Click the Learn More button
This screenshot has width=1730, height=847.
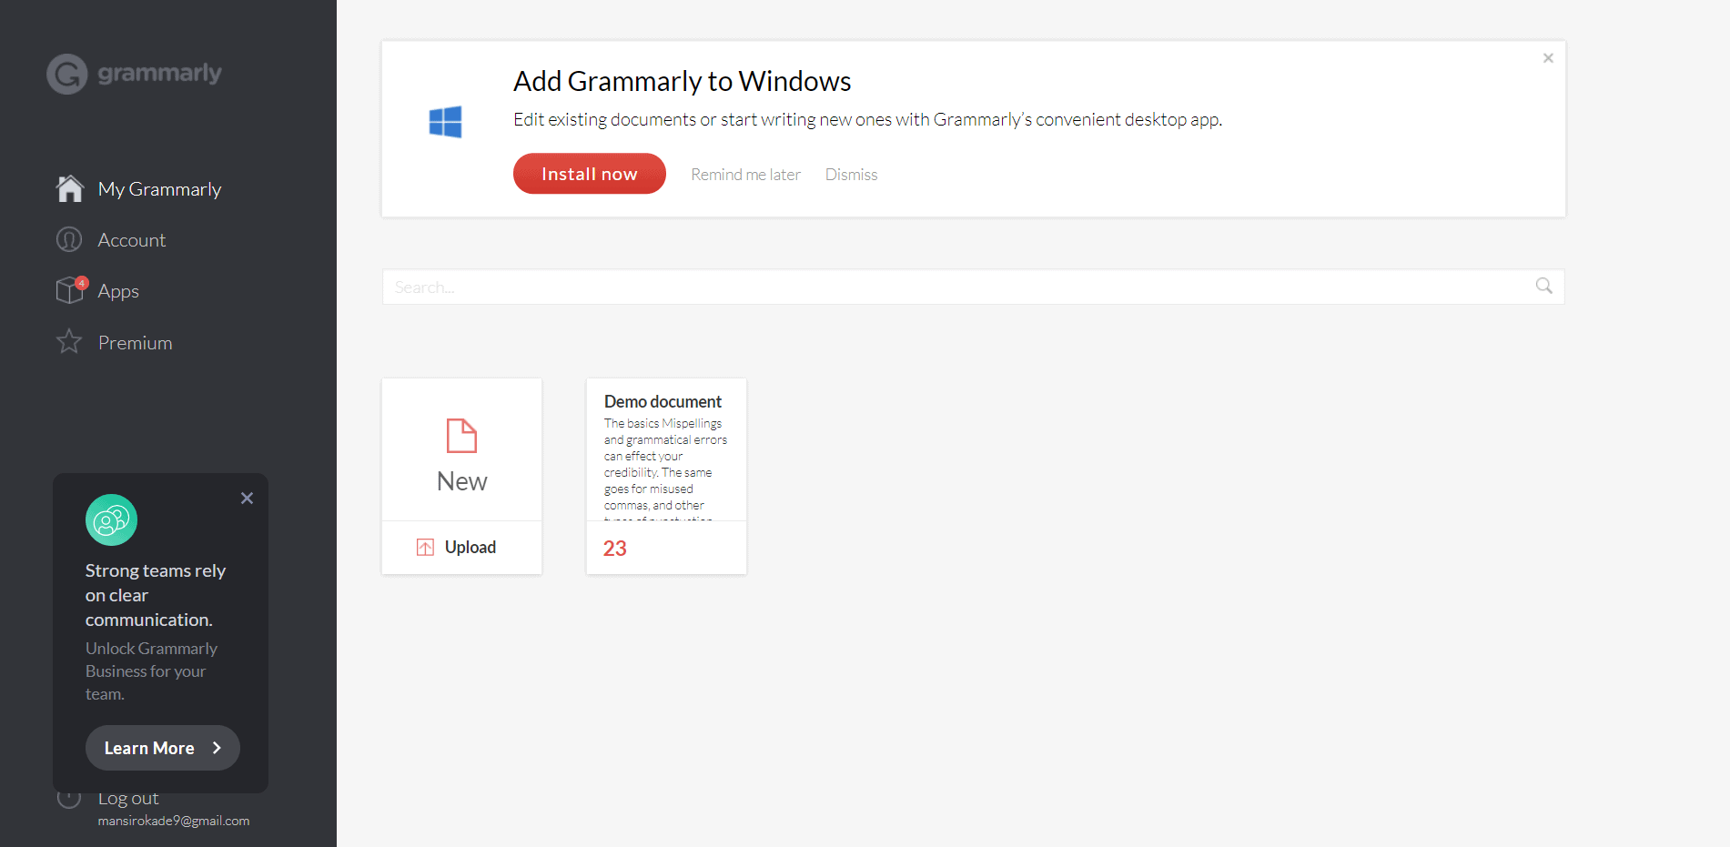click(162, 748)
